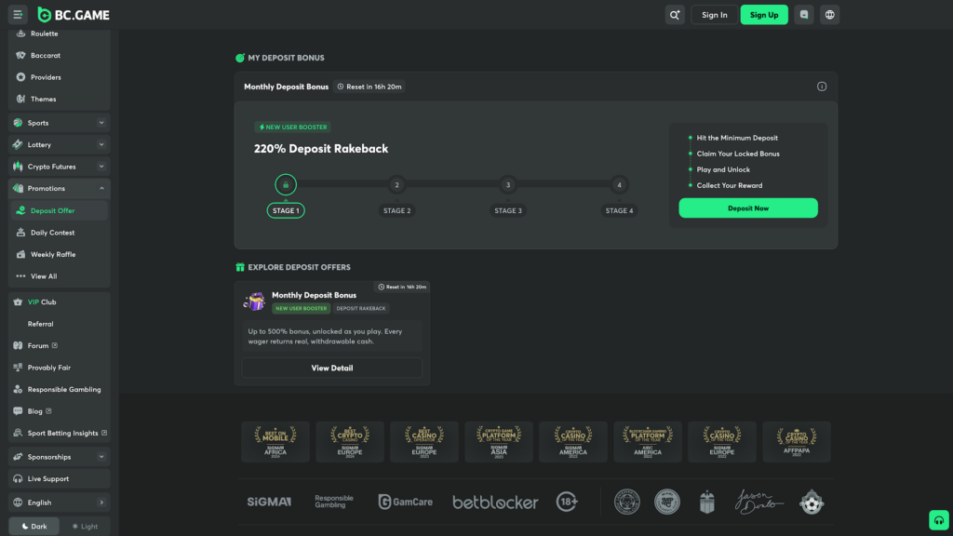Viewport: 953px width, 536px height.
Task: Click the Jason Derulo signature logo
Action: coord(759,502)
